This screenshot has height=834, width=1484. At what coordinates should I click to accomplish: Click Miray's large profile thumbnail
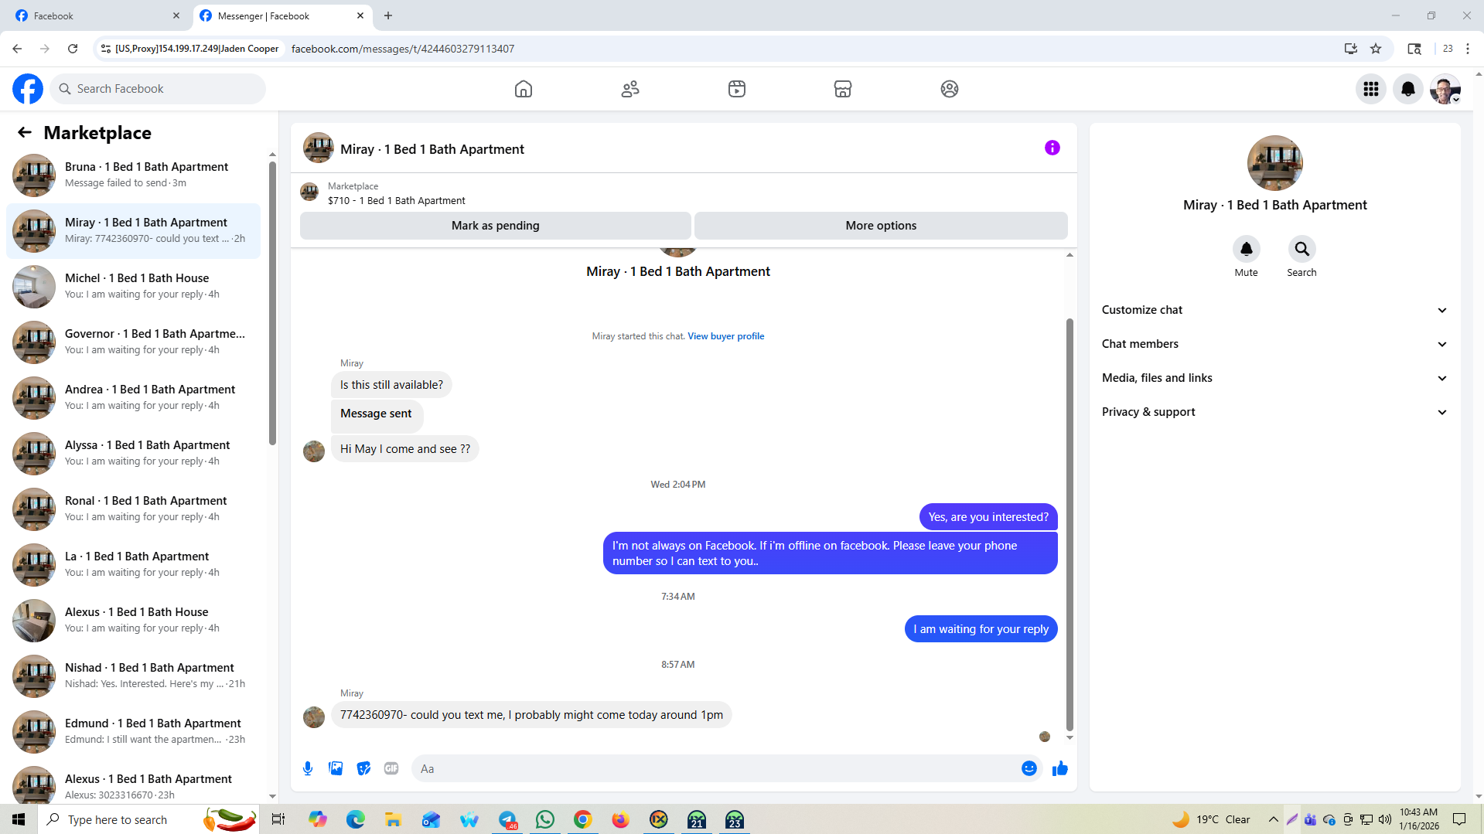pyautogui.click(x=1275, y=163)
